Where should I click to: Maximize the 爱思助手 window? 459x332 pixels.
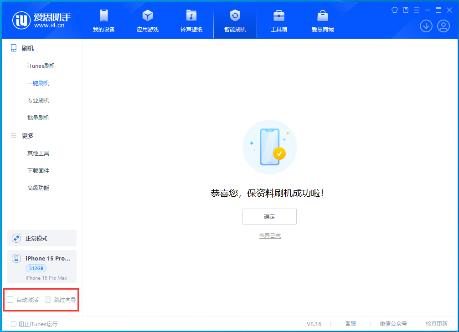pyautogui.click(x=438, y=10)
